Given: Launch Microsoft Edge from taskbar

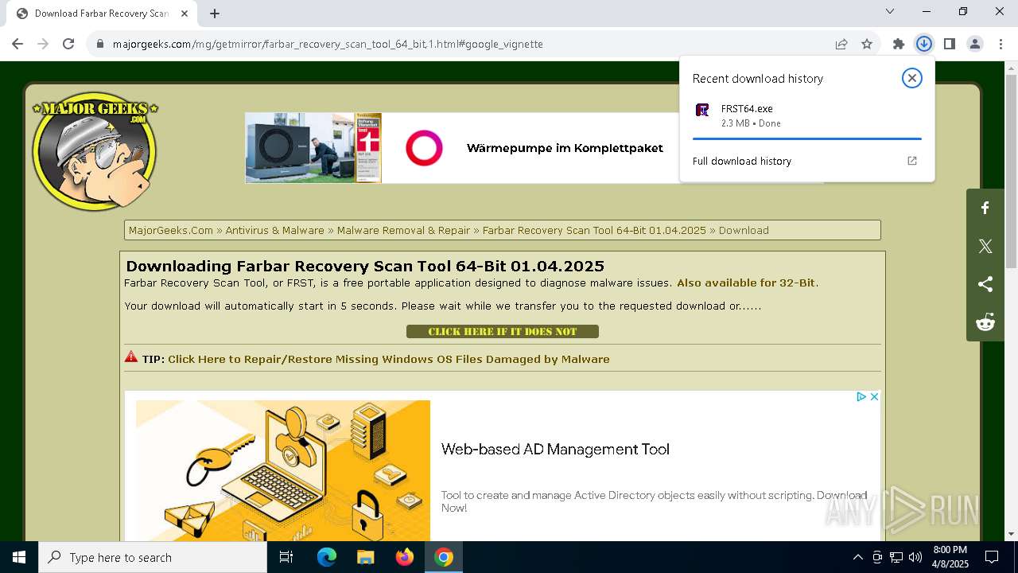Looking at the screenshot, I should click(x=327, y=557).
